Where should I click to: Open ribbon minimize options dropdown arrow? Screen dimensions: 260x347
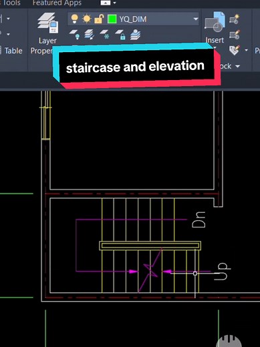114,3
